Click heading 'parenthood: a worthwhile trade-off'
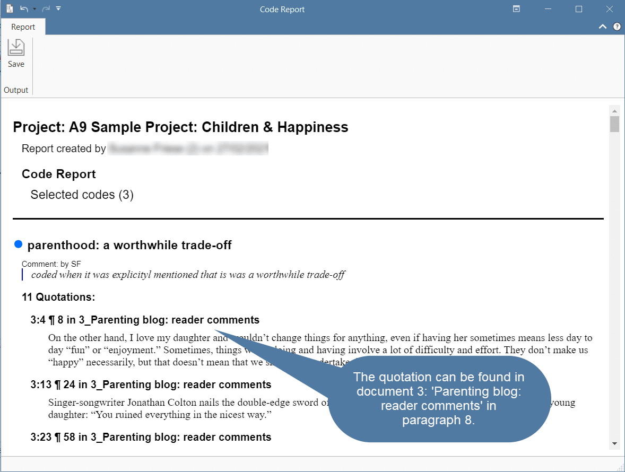Screen dimensions: 625x472 click(x=129, y=245)
